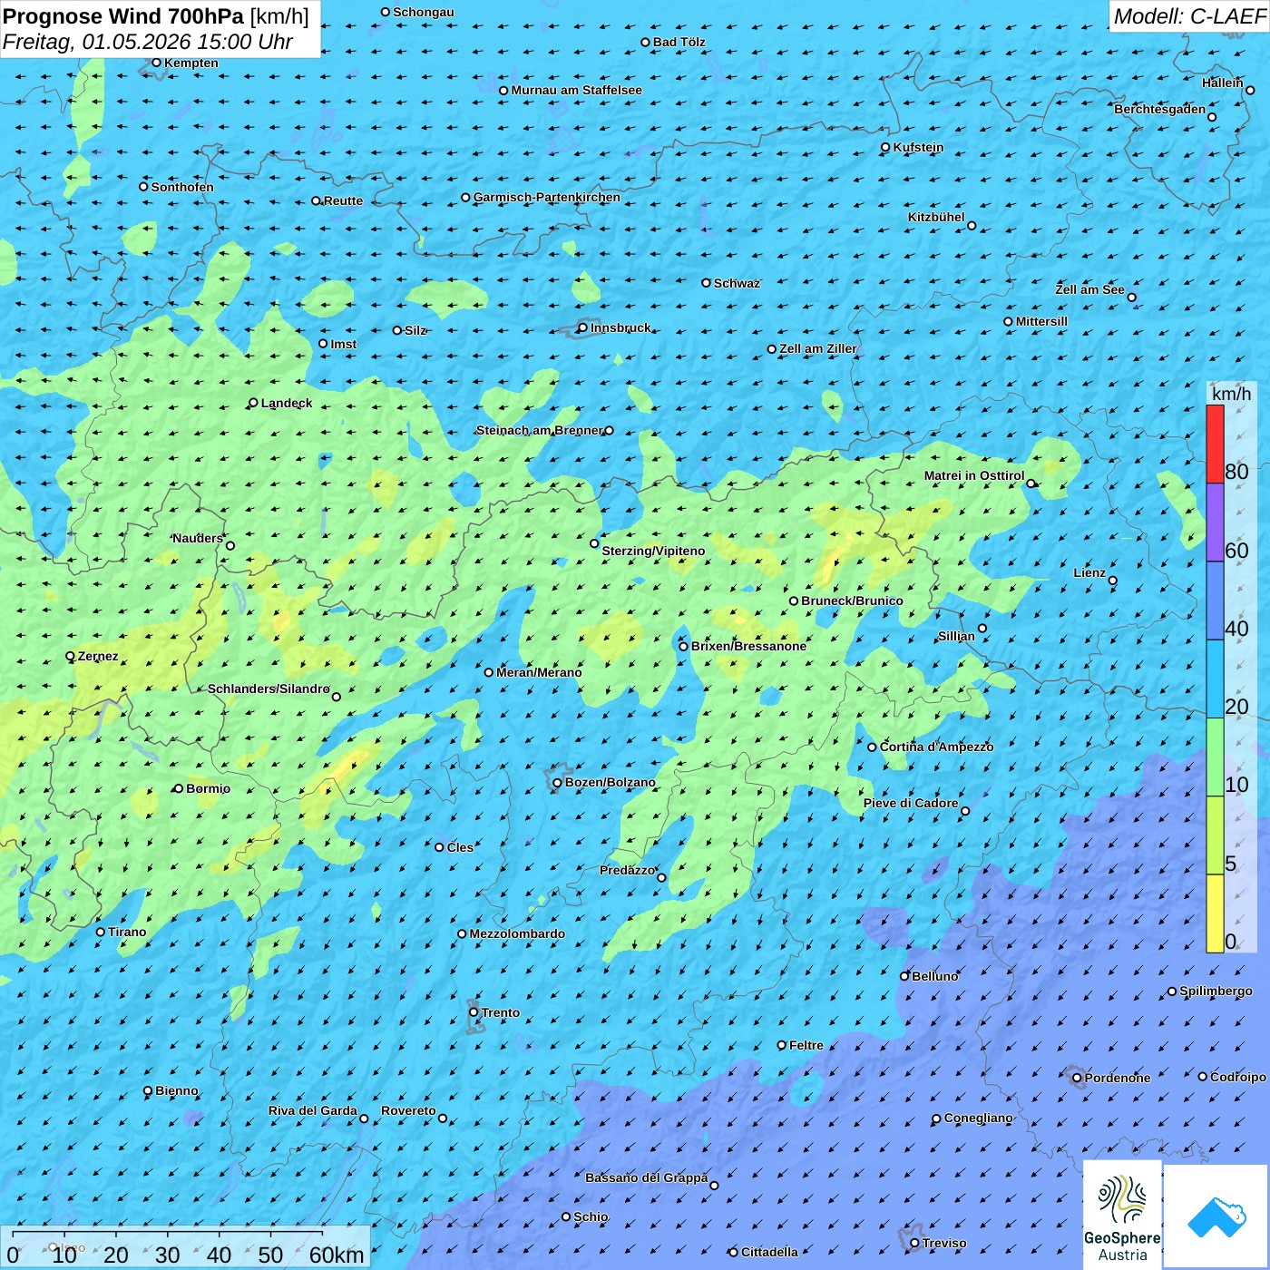The width and height of the screenshot is (1270, 1270).
Task: Click the Trento city marker
Action: (474, 1012)
